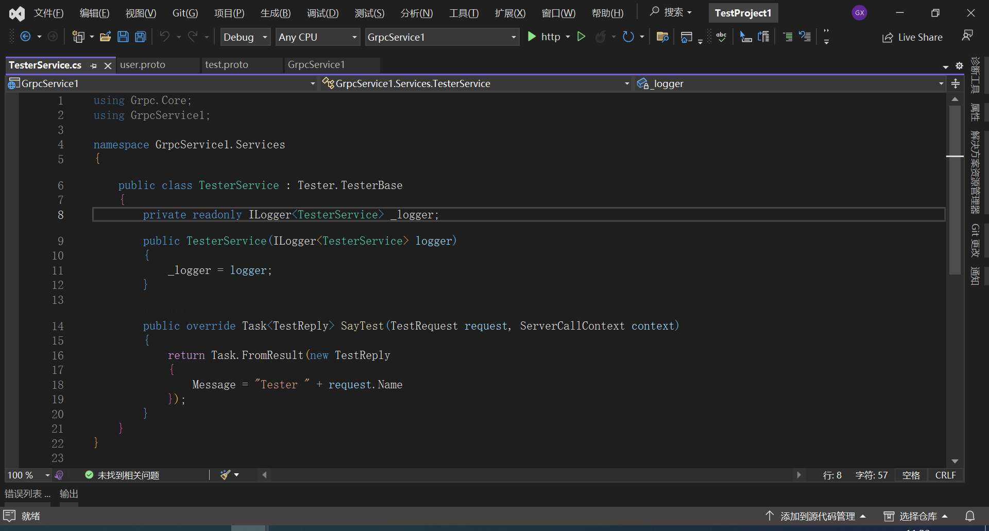Image resolution: width=989 pixels, height=531 pixels.
Task: Click the Live Share button
Action: pyautogui.click(x=912, y=37)
